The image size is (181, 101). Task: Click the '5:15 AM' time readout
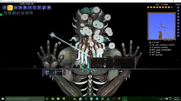155,42
